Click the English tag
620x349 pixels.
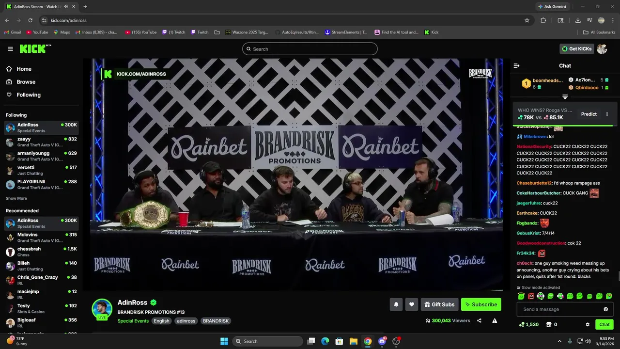tap(161, 321)
